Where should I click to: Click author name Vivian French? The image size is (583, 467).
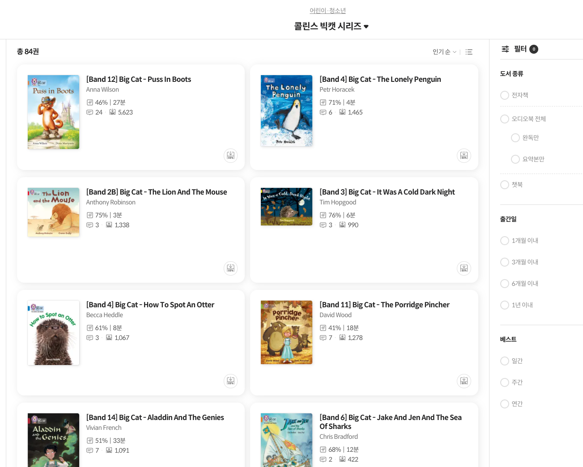click(104, 428)
